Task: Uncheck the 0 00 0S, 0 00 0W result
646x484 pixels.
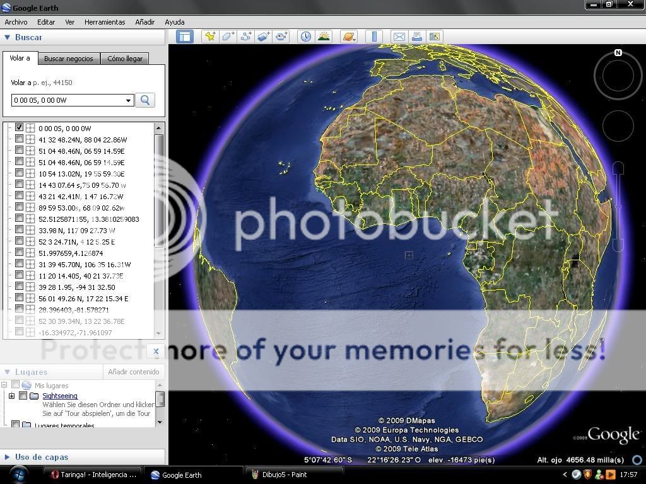Action: 19,127
